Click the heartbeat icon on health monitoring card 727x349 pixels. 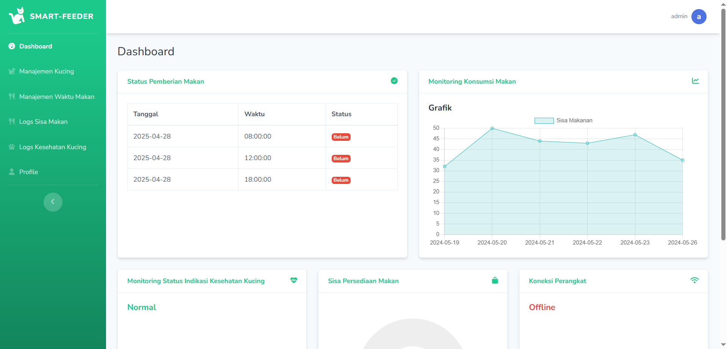(x=294, y=280)
